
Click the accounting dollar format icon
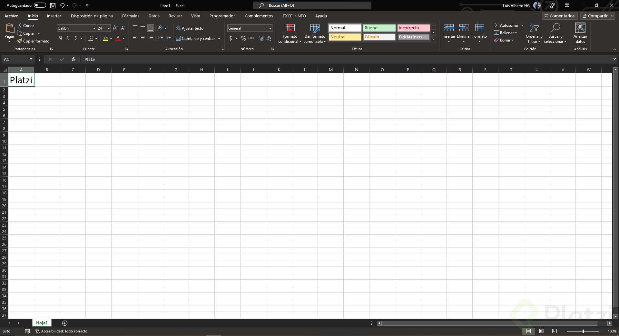pos(231,38)
